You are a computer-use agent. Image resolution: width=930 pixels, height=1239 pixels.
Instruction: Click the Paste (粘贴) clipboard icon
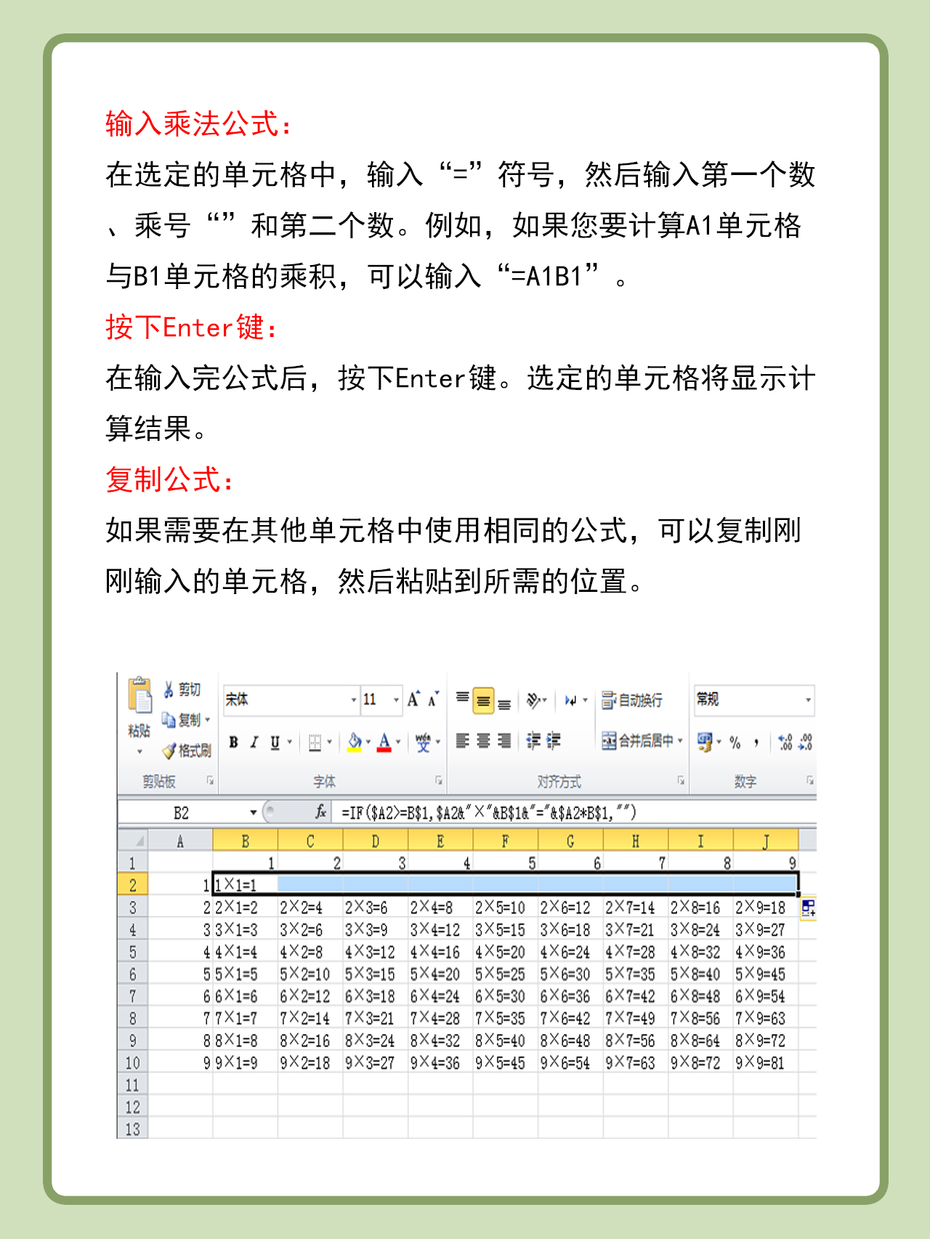point(139,696)
